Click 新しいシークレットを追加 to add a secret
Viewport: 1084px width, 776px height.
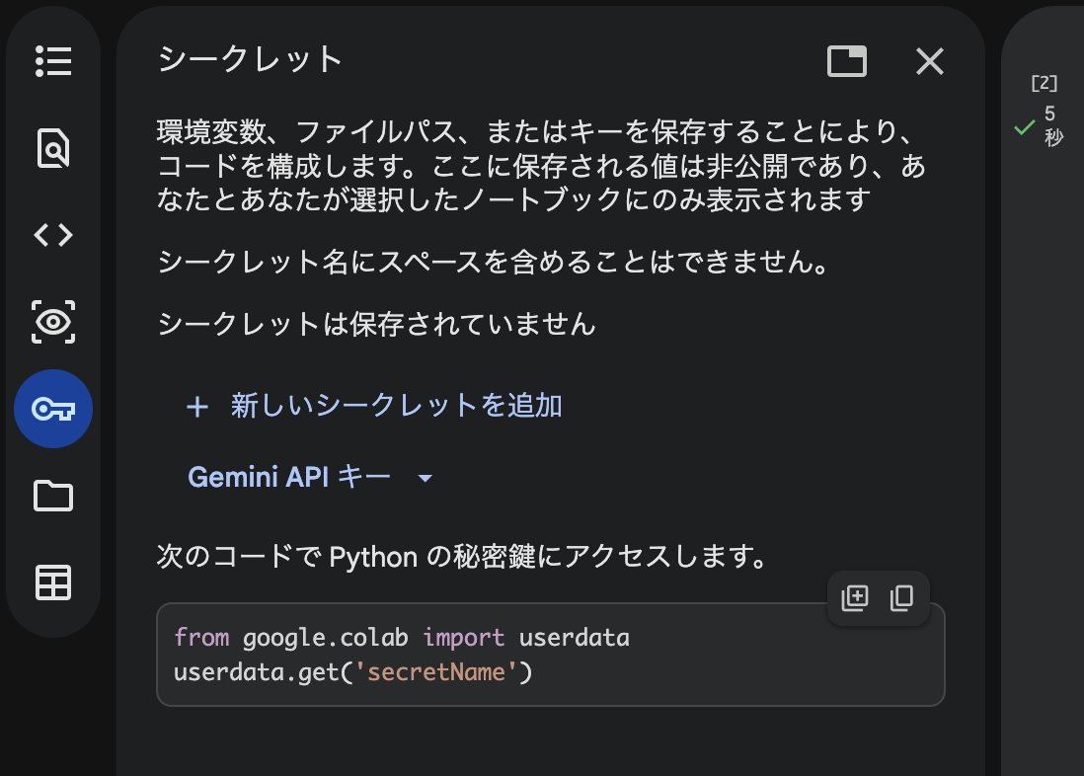375,405
